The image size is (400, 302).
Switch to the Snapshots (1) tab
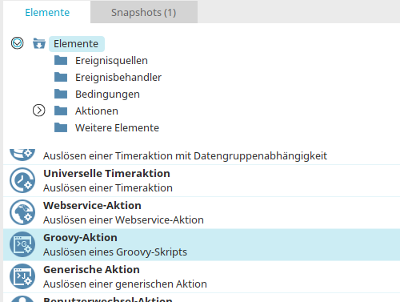pos(144,12)
